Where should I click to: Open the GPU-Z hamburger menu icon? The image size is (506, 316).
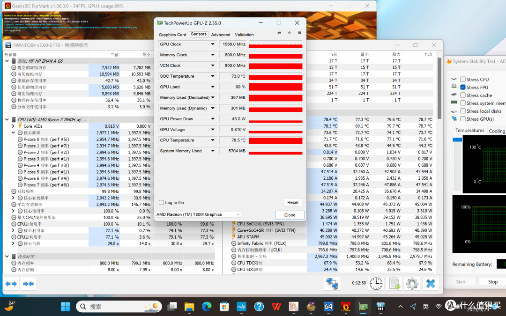[x=299, y=33]
